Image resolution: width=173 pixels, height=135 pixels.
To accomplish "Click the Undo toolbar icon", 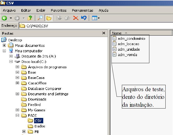I will click(83, 18).
